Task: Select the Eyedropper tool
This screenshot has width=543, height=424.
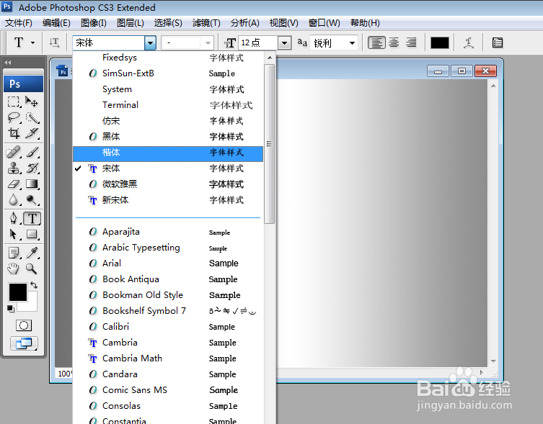Action: point(32,253)
